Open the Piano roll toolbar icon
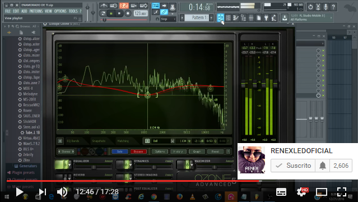This screenshot has width=358, height=202. tap(236, 17)
